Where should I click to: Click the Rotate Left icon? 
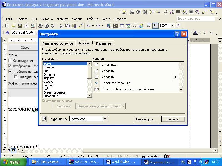(172, 12)
